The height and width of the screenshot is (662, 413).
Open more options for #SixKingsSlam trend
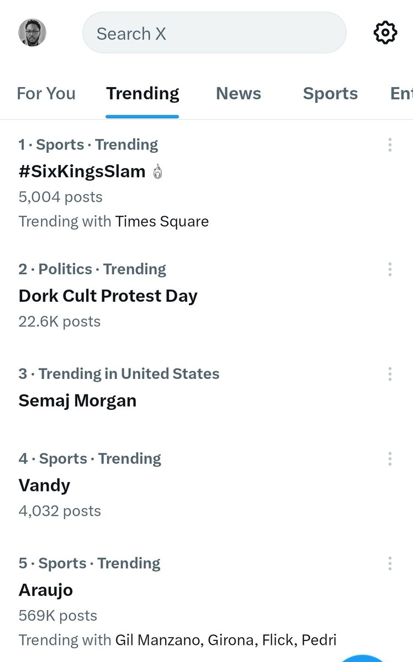390,145
